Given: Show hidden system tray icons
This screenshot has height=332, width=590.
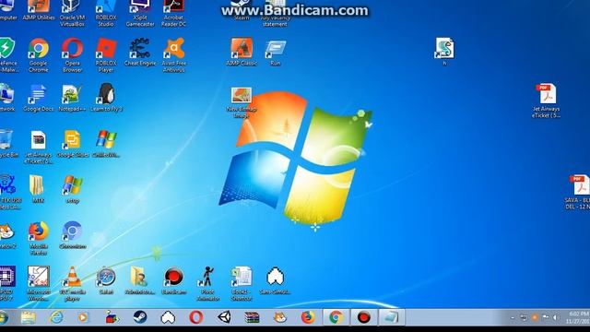Looking at the screenshot, I should pos(513,318).
